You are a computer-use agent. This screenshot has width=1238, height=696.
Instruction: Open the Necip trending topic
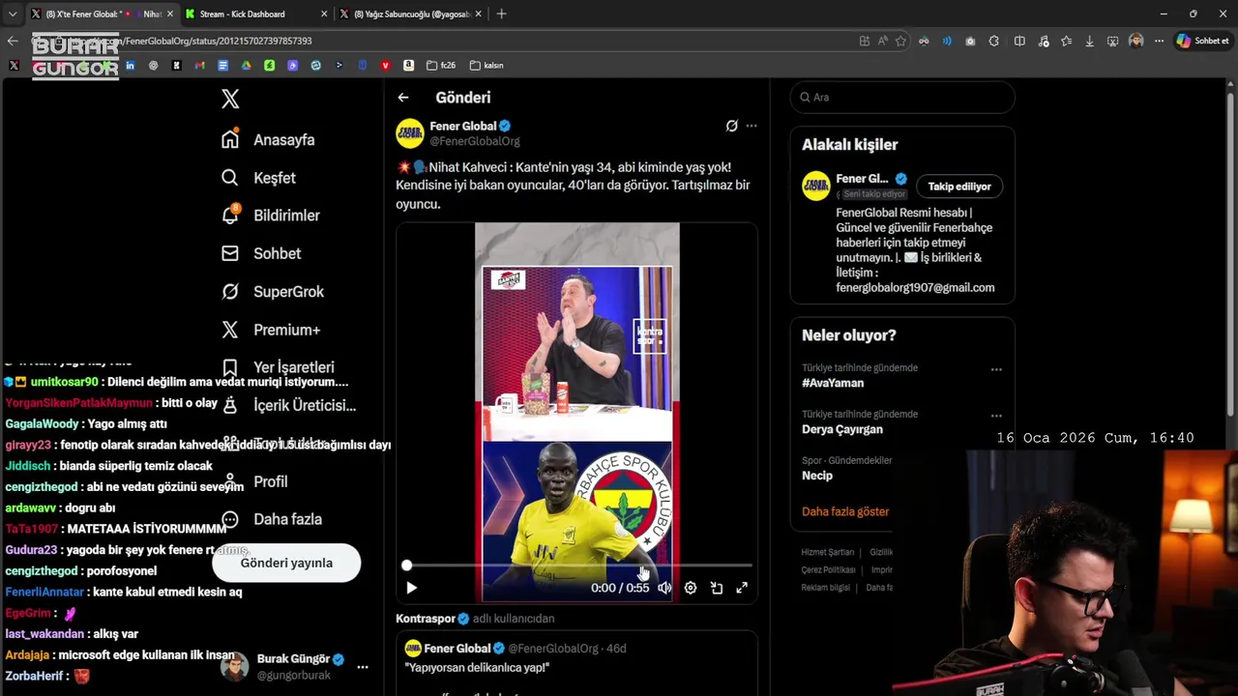817,476
